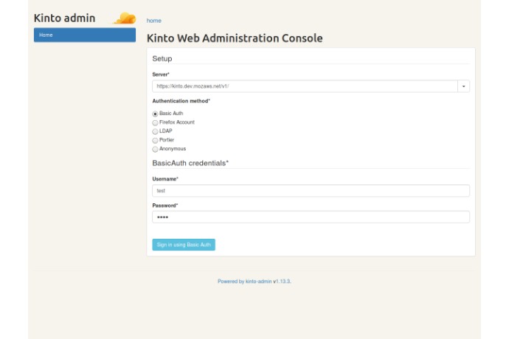Click the Setup section heading
509x339 pixels.
click(162, 59)
